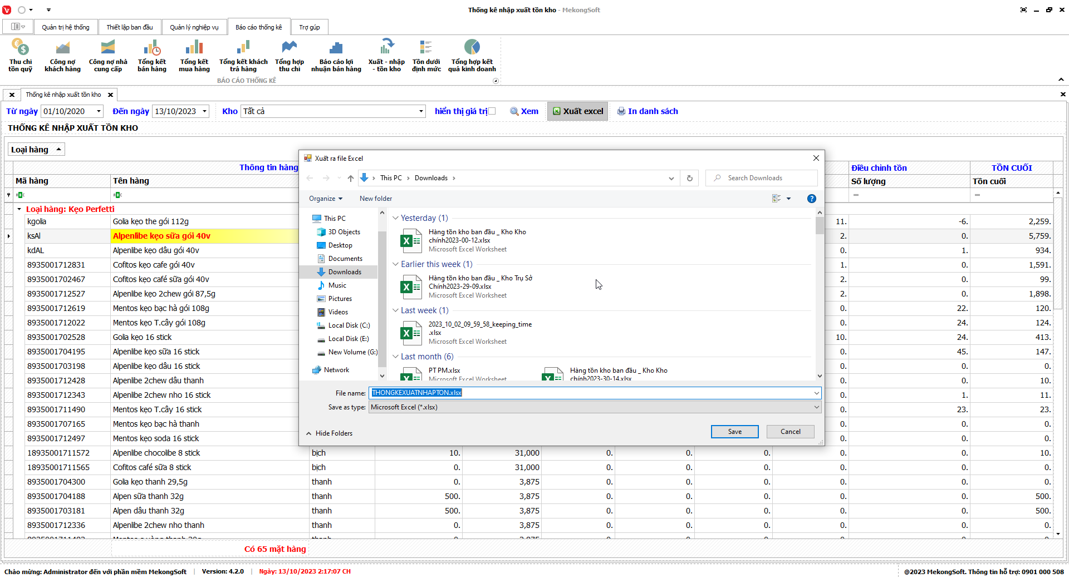Image resolution: width=1069 pixels, height=578 pixels.
Task: Collapse the Loại hàng: Kẹo Perfetti group
Action: [x=19, y=209]
